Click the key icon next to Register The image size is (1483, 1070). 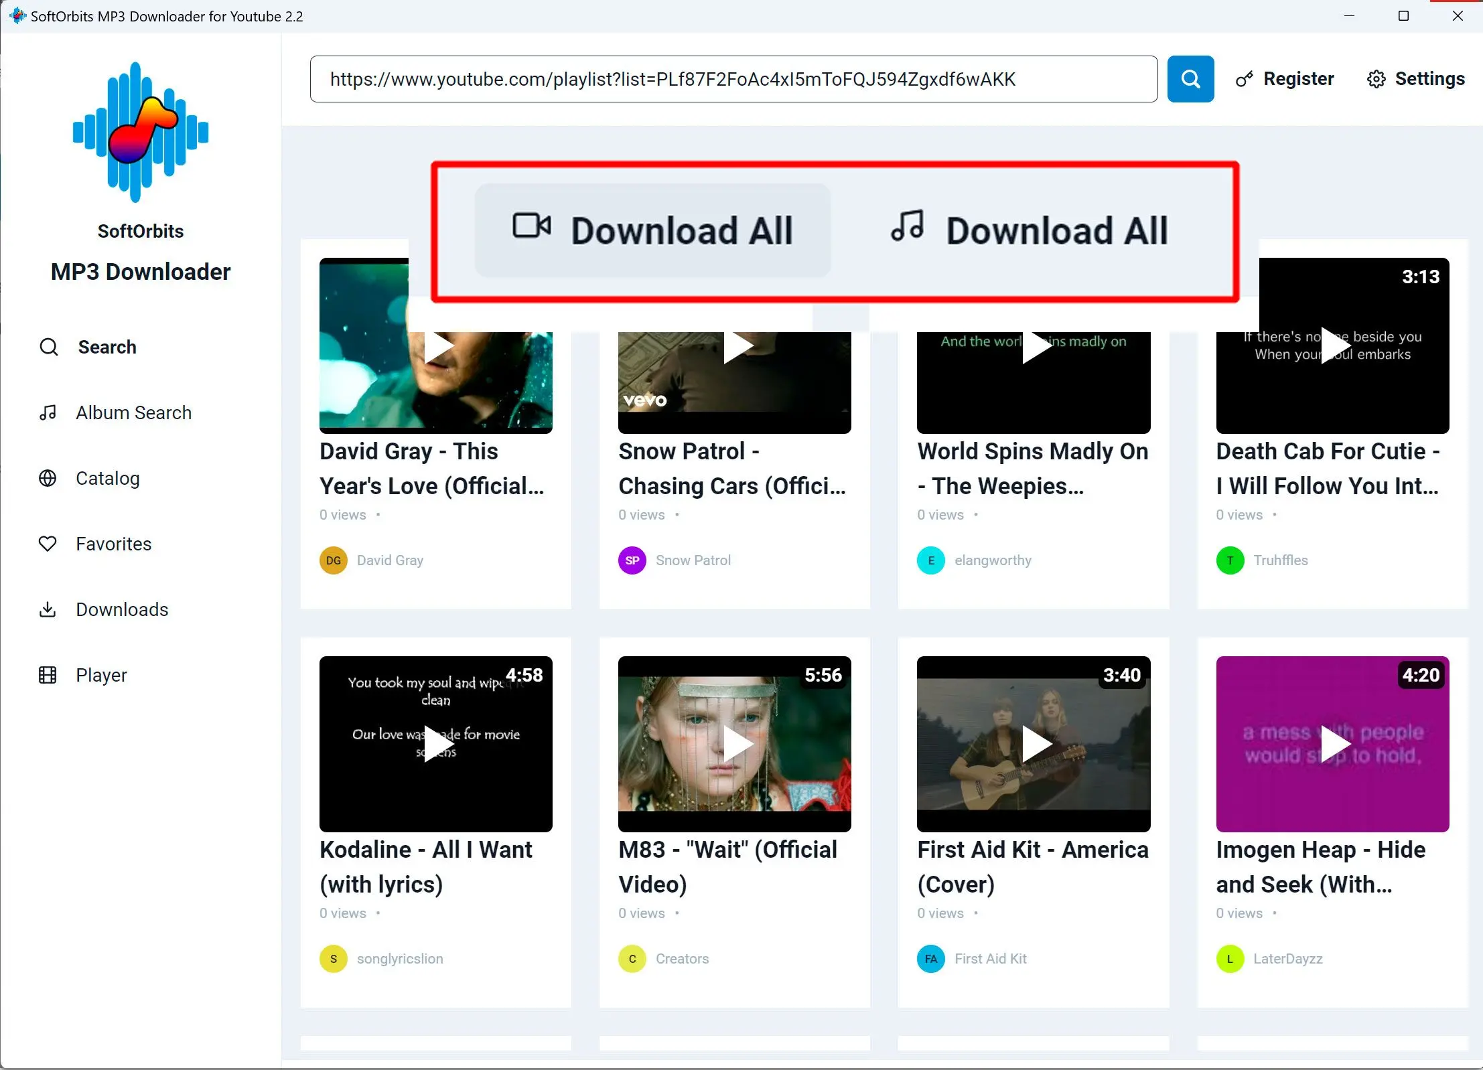(x=1244, y=80)
